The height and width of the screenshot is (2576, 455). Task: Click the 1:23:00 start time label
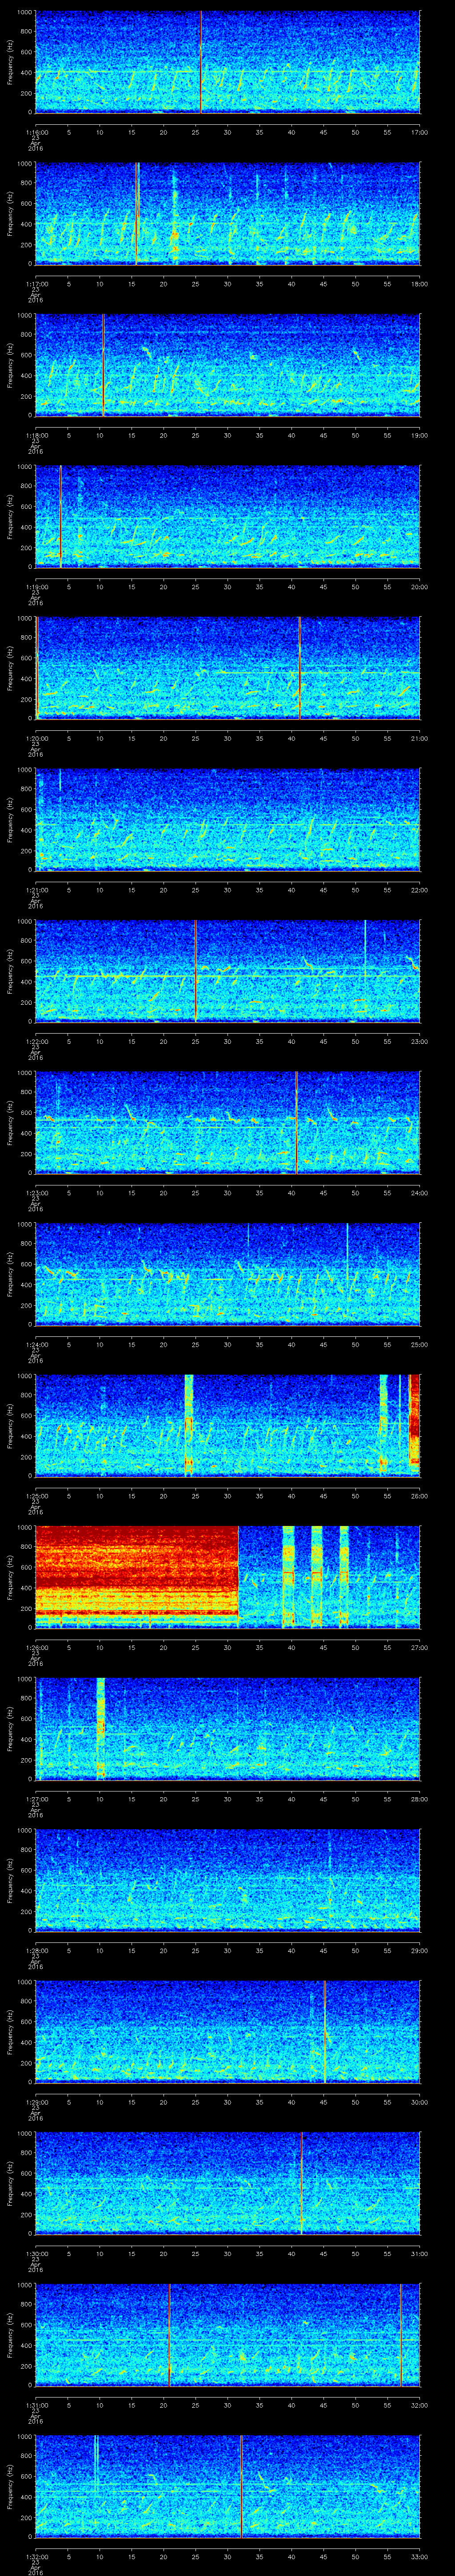36,1193
